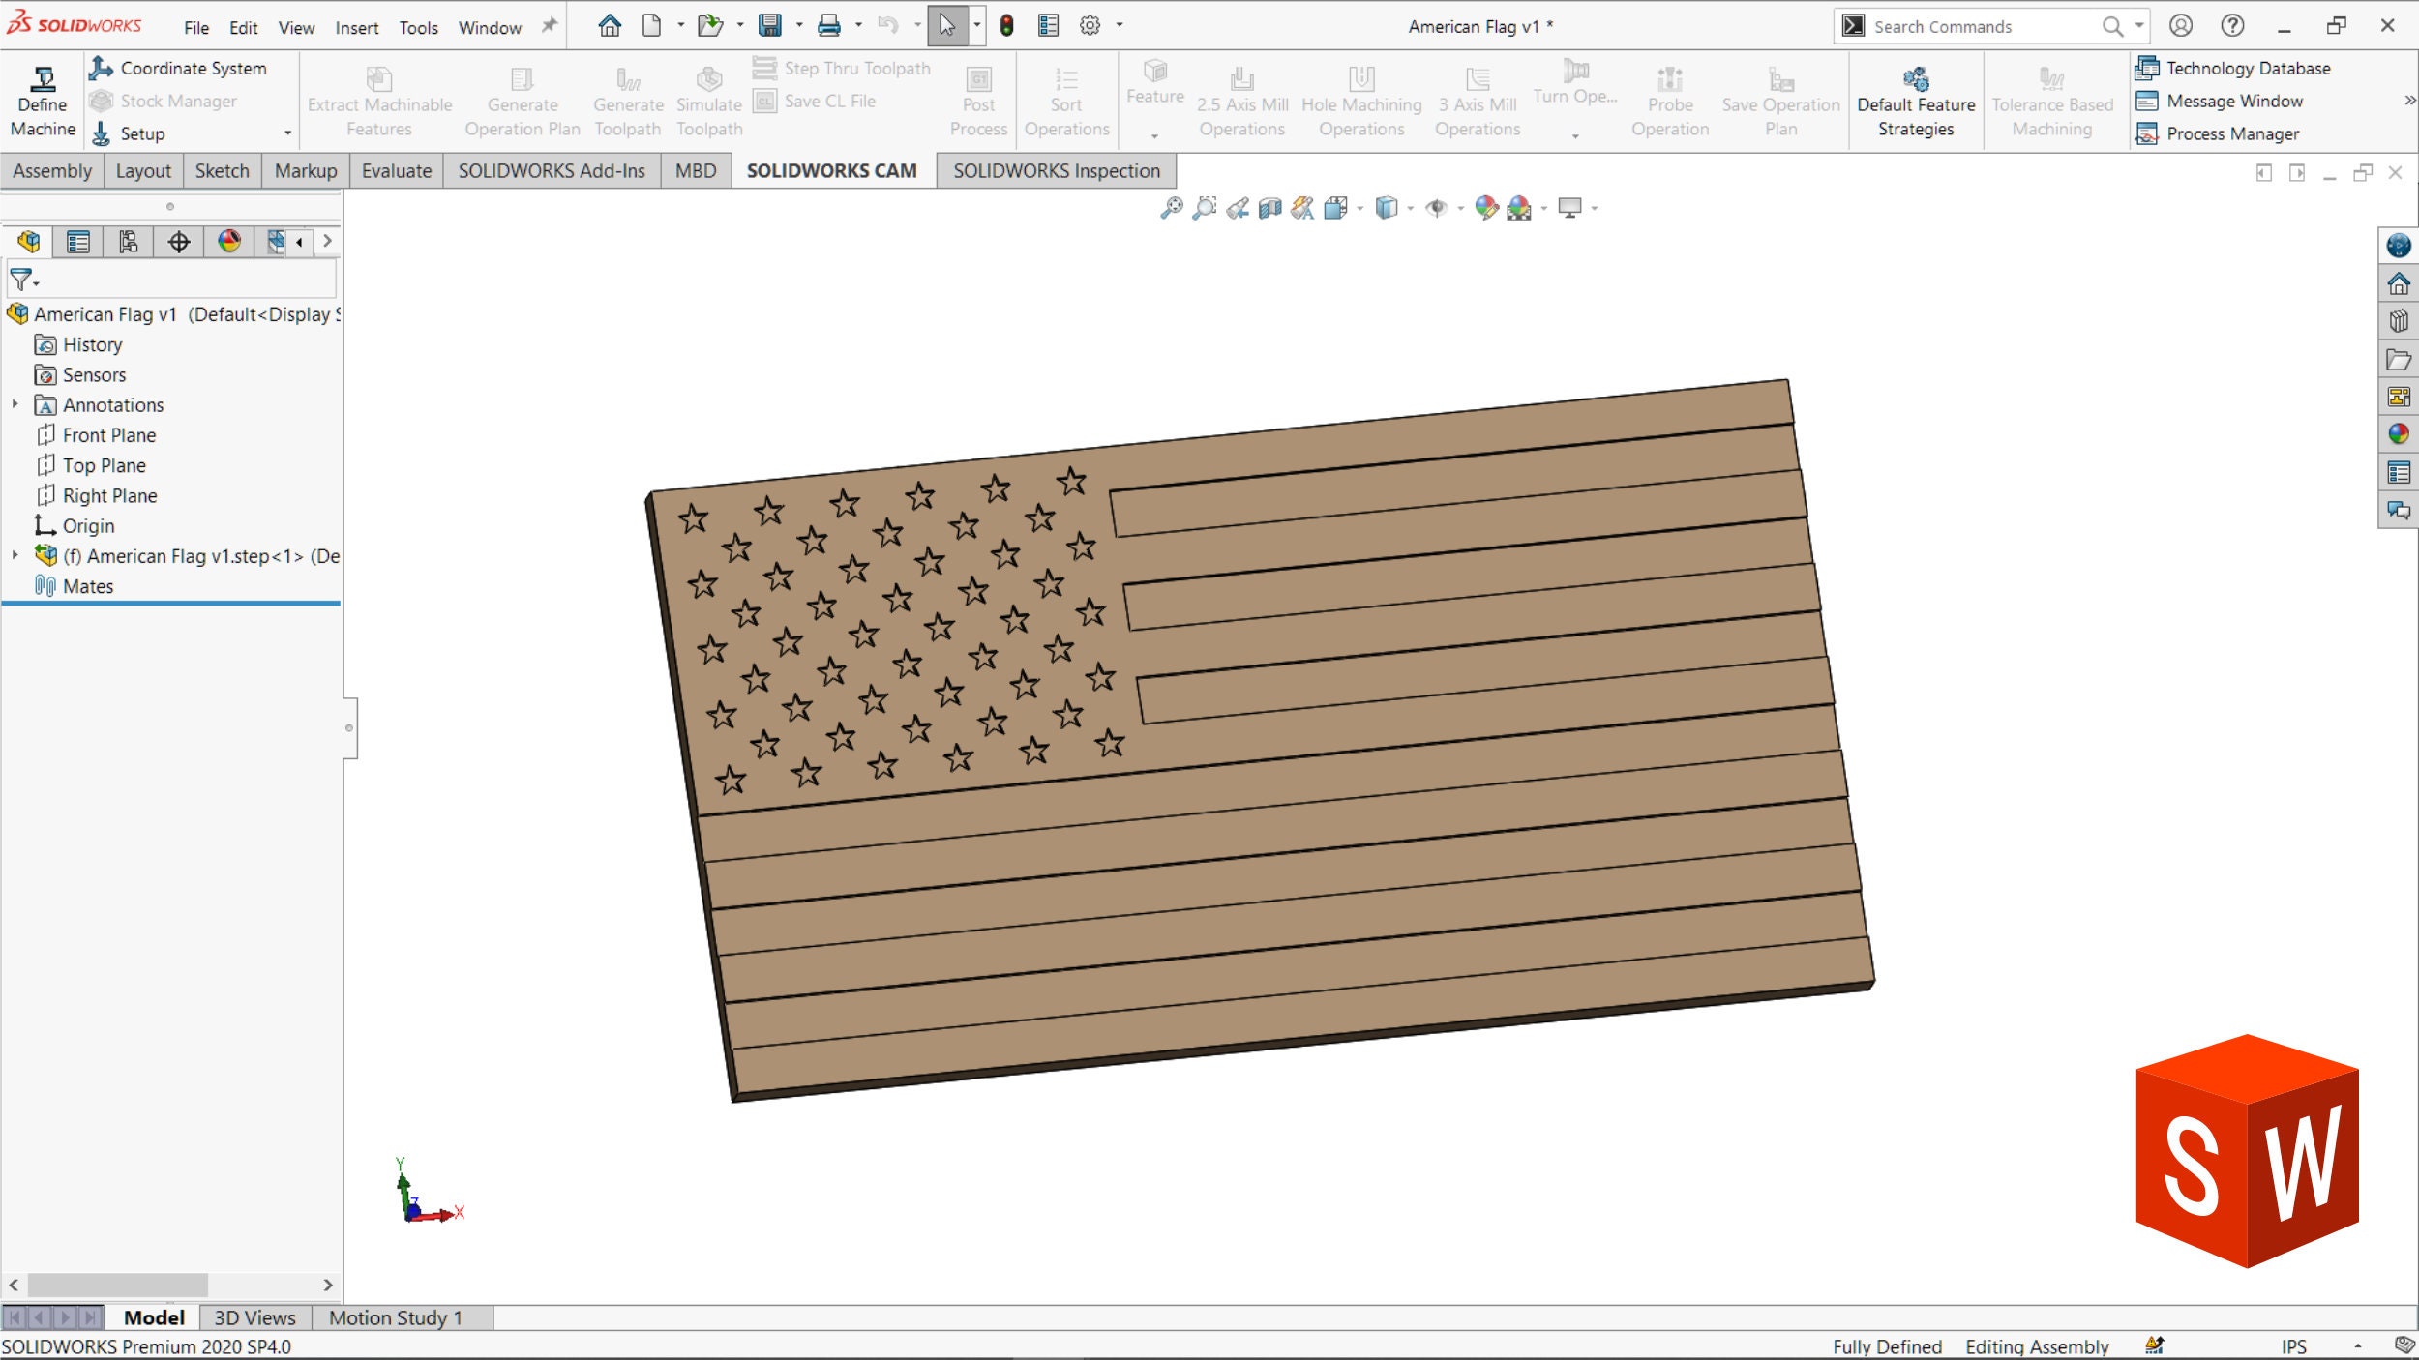Click Extract Machinable Features
The height and width of the screenshot is (1360, 2419).
(x=379, y=97)
